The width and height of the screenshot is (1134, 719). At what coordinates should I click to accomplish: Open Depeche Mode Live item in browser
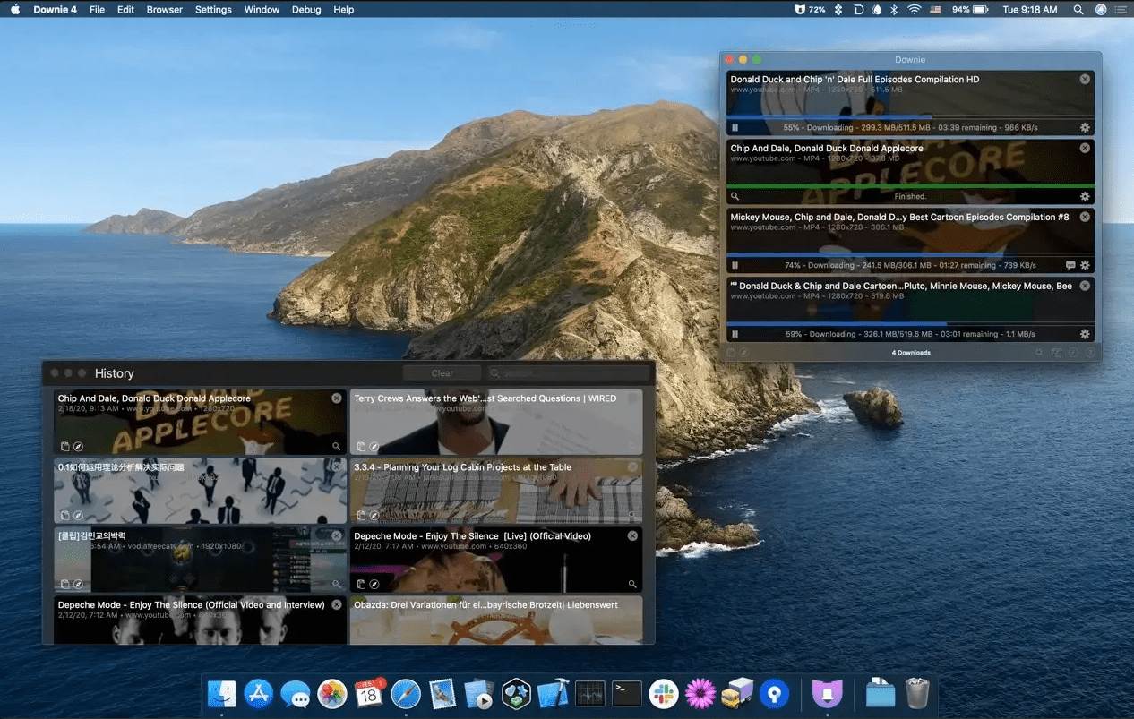point(374,584)
